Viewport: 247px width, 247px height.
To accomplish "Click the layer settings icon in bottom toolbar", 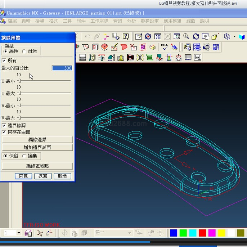I will (x=28, y=233).
